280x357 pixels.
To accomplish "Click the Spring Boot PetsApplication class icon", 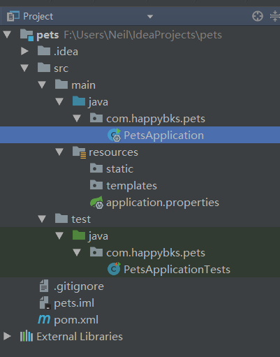I will click(115, 135).
